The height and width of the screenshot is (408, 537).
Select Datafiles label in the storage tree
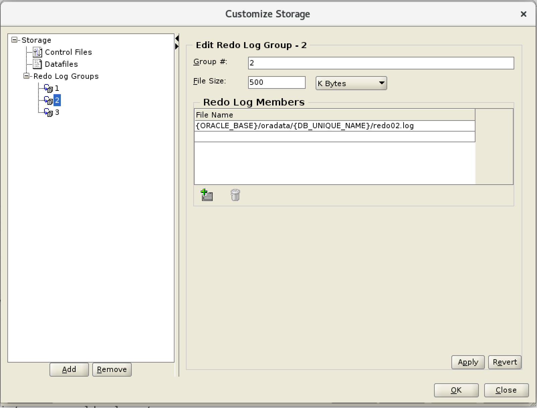point(61,64)
